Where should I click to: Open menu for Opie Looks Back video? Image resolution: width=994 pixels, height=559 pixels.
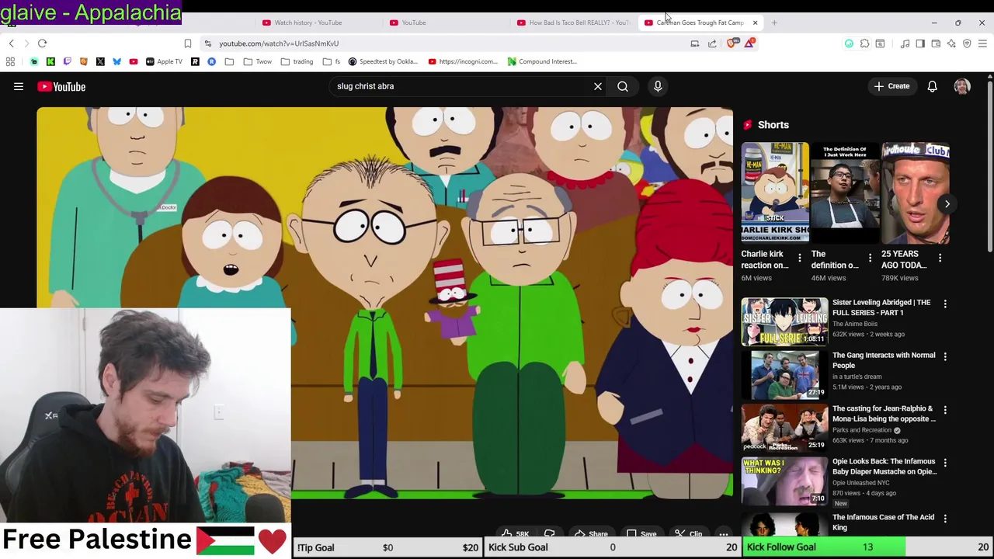point(945,463)
